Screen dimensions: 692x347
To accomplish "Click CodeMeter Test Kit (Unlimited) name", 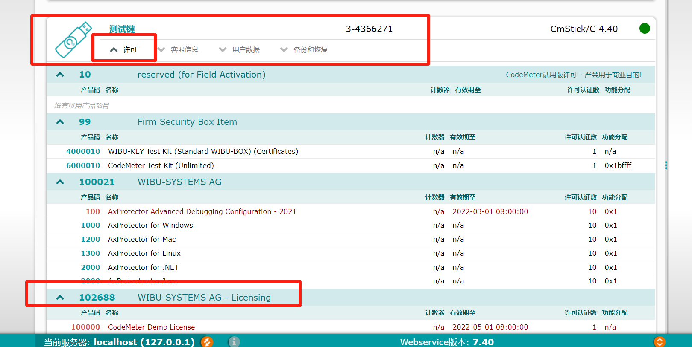I will 161,165.
